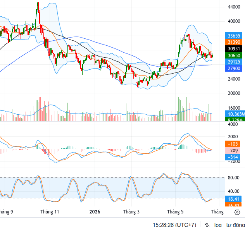This screenshot has height=227, width=245.
Task: Click the pink -209 histogram label
Action: (233, 151)
